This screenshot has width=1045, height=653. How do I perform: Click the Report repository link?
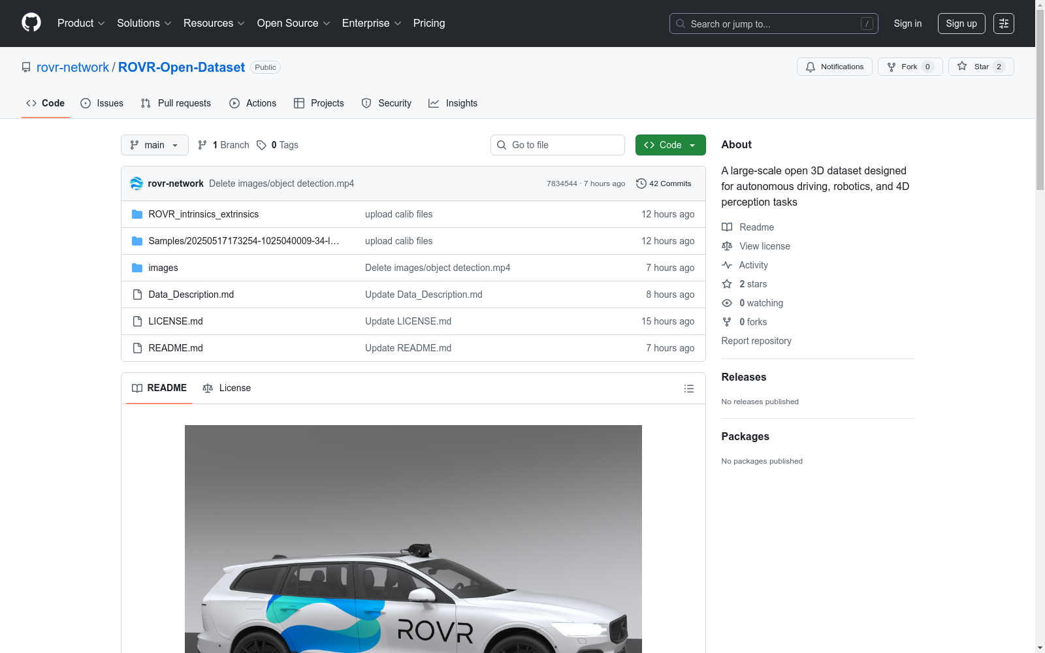point(756,341)
